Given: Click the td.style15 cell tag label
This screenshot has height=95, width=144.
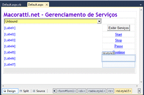Looking at the screenshot, I should (x=109, y=53).
